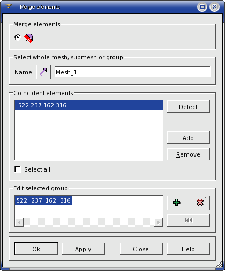The width and height of the screenshot is (225, 271).
Task: Click the Apply button
Action: [84, 249]
